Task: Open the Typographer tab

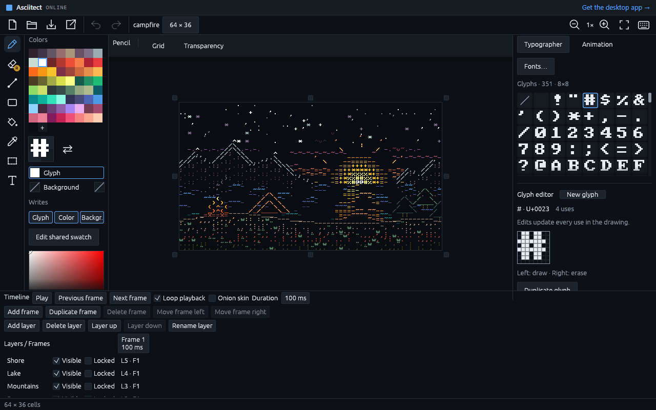Action: tap(543, 45)
